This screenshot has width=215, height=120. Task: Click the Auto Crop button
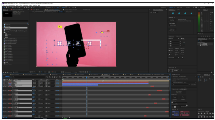pos(172,20)
